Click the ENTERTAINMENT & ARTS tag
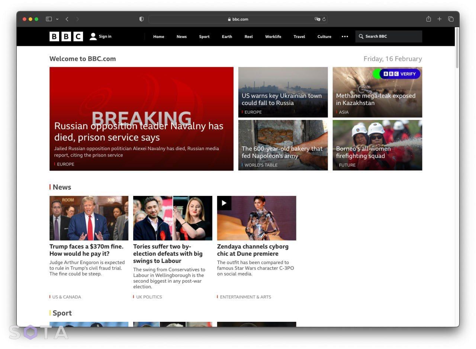This screenshot has height=349, width=476. (245, 297)
